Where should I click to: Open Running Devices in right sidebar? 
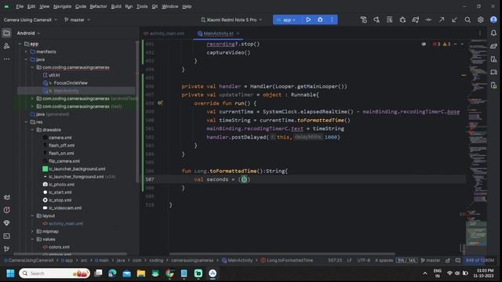(x=493, y=72)
